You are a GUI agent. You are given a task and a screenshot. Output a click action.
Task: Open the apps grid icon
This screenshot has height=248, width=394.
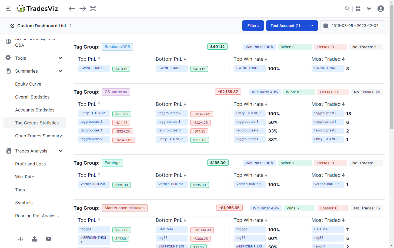click(358, 9)
